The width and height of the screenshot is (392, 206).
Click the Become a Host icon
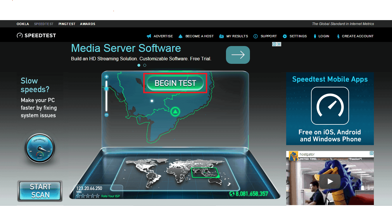coord(180,36)
